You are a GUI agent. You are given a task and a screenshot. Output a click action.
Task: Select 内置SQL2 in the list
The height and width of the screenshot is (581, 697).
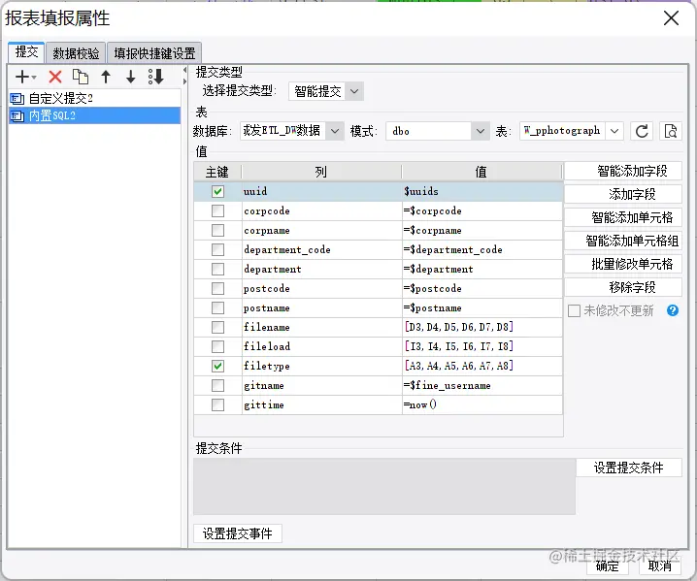[x=95, y=116]
